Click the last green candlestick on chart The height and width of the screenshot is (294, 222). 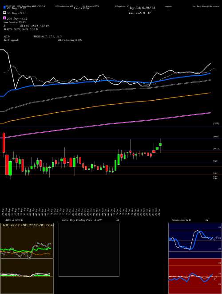[160, 144]
